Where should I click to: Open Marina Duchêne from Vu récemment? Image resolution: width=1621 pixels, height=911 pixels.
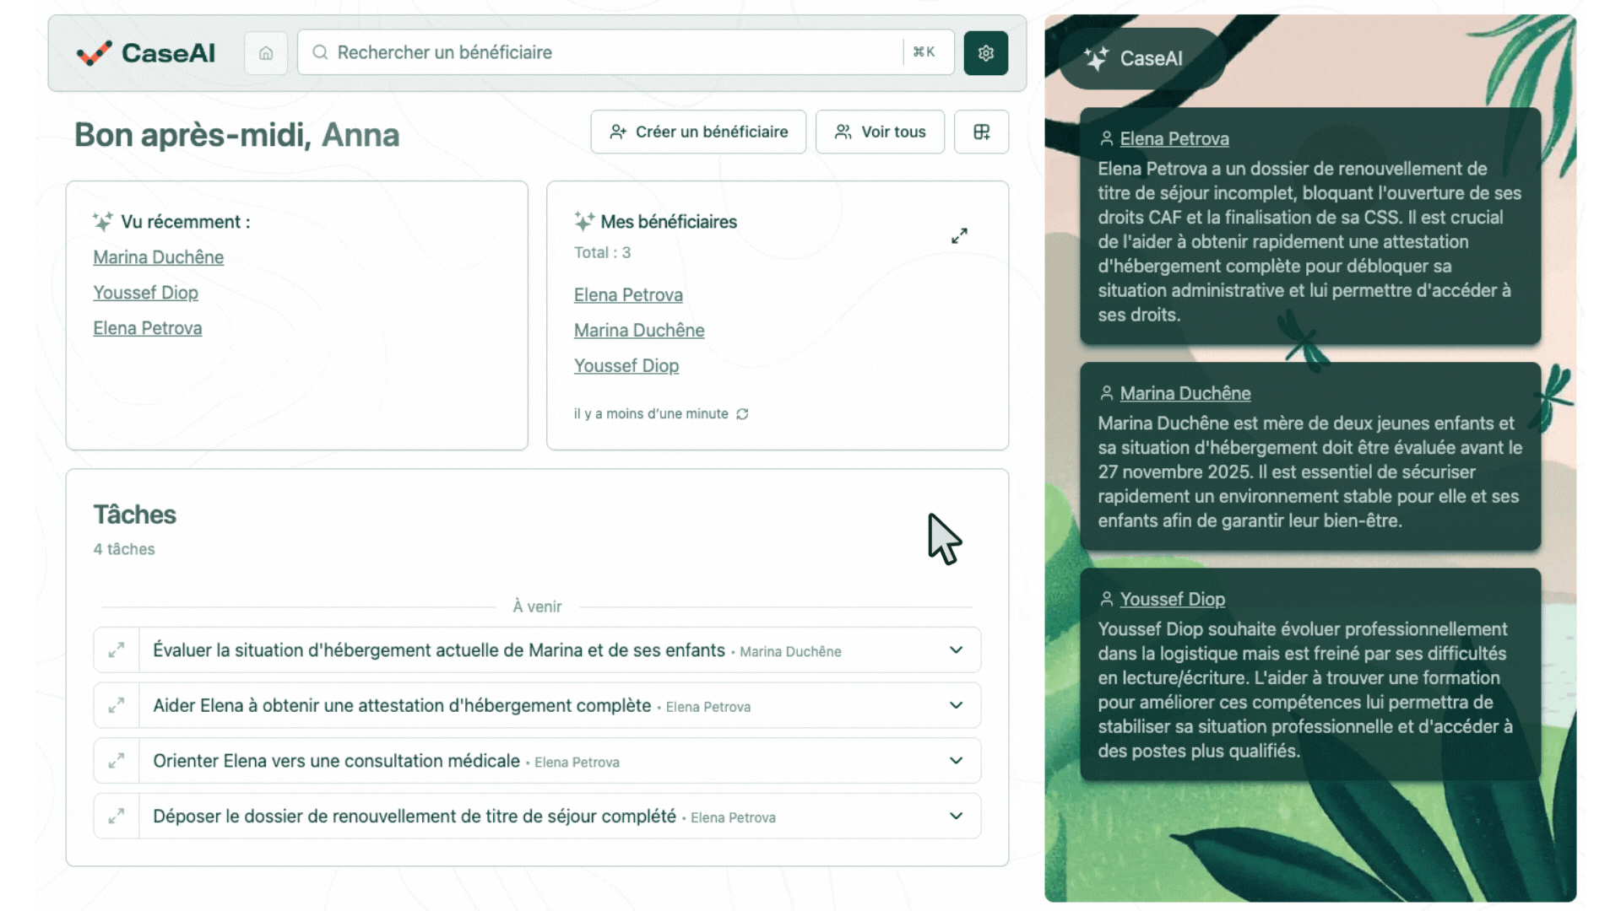point(158,257)
